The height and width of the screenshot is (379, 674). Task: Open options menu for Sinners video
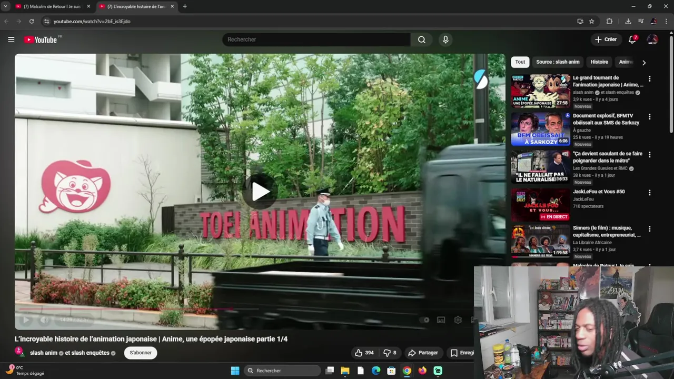pos(649,229)
